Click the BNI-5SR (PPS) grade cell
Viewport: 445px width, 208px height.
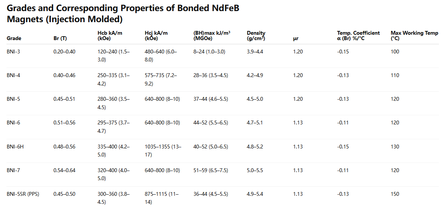point(23,194)
